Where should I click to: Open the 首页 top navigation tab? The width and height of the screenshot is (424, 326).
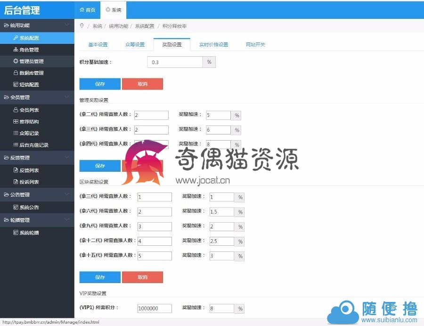[x=87, y=10]
